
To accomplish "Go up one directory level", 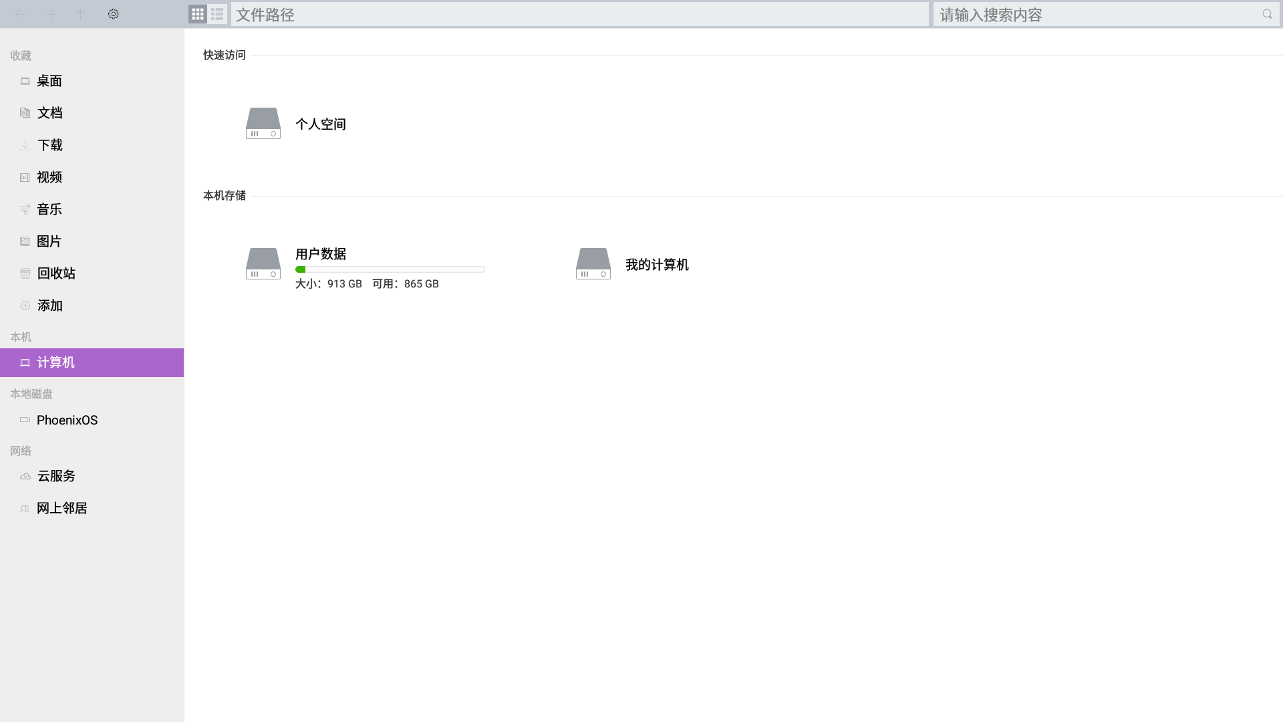I will click(x=80, y=14).
